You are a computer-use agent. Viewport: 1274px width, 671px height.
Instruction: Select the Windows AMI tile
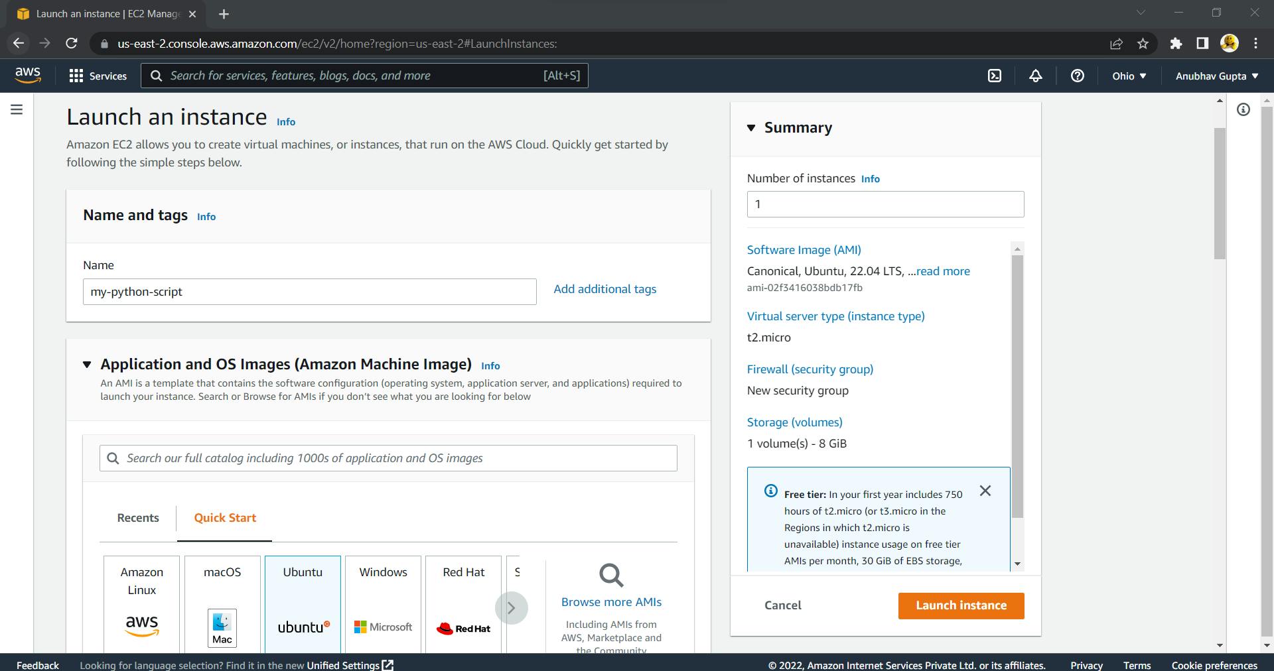pyautogui.click(x=383, y=604)
